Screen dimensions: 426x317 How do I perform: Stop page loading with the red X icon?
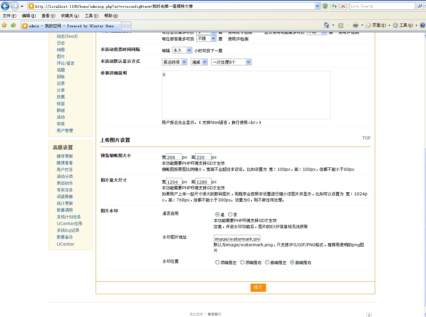coord(343,6)
